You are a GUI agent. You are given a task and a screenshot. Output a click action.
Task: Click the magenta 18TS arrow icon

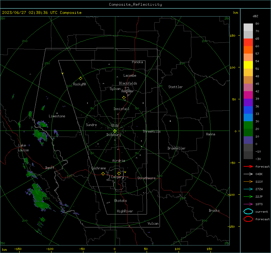click(248, 204)
